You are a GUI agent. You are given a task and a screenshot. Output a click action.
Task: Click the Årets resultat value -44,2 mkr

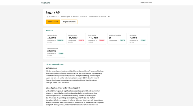pyautogui.click(x=93, y=38)
